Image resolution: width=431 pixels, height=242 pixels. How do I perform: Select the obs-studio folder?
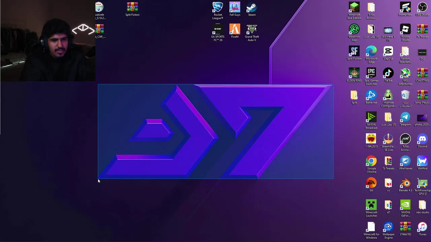point(422,207)
